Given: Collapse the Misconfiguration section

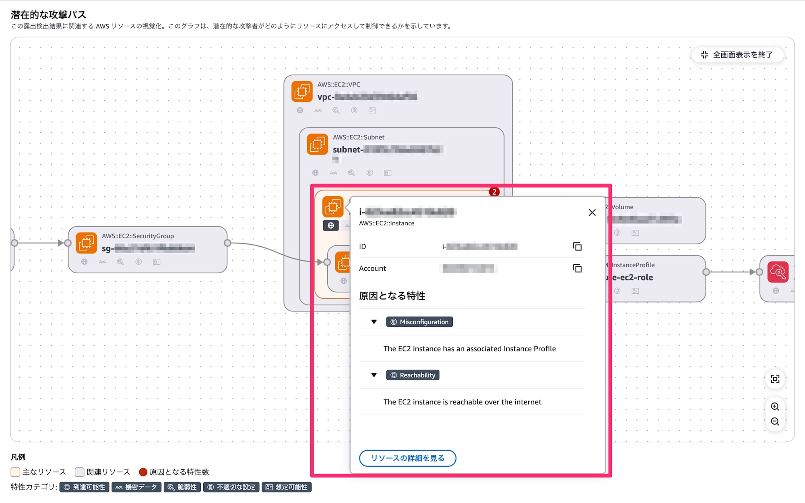Looking at the screenshot, I should tap(374, 322).
